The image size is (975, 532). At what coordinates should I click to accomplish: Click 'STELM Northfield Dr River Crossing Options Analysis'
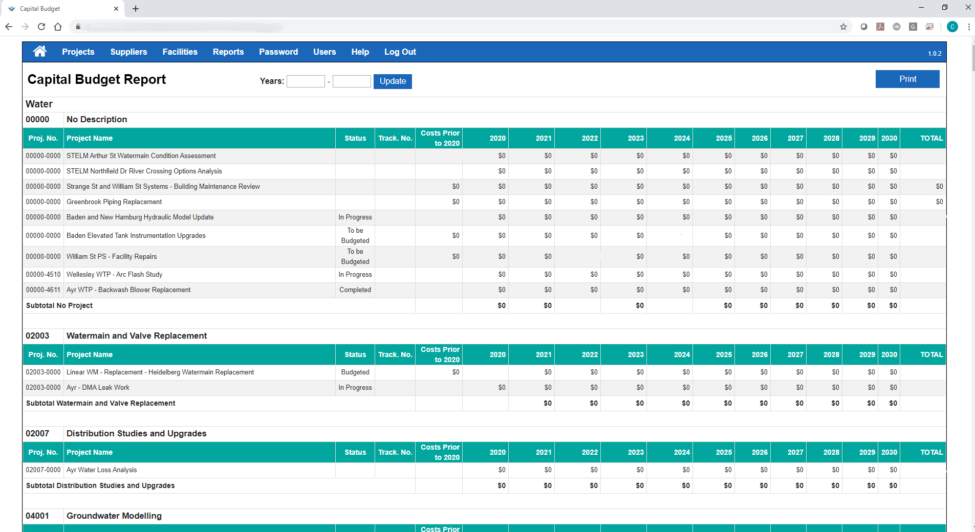(144, 171)
